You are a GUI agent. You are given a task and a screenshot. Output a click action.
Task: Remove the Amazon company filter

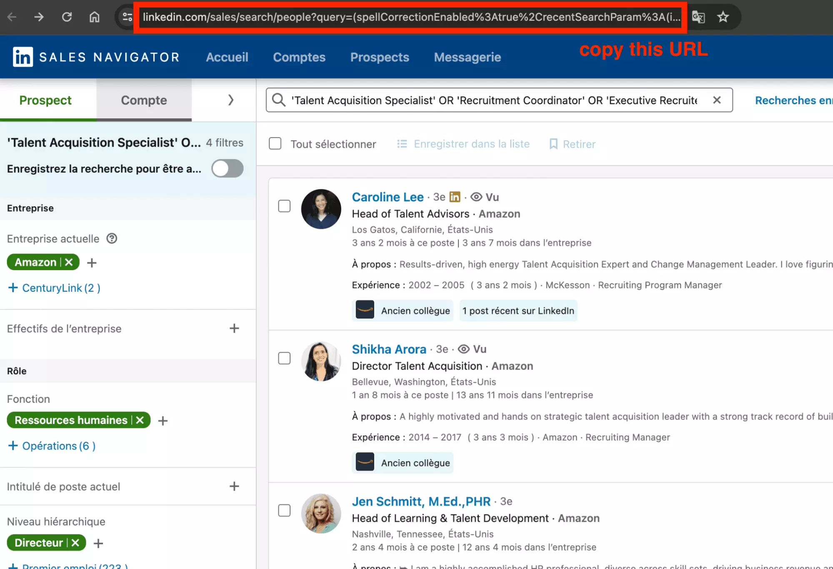[69, 262]
